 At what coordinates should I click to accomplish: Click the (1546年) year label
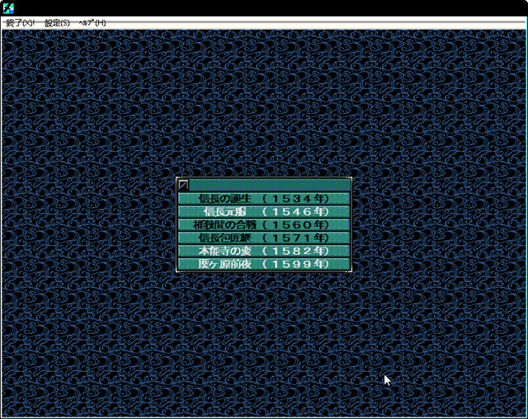click(x=295, y=212)
